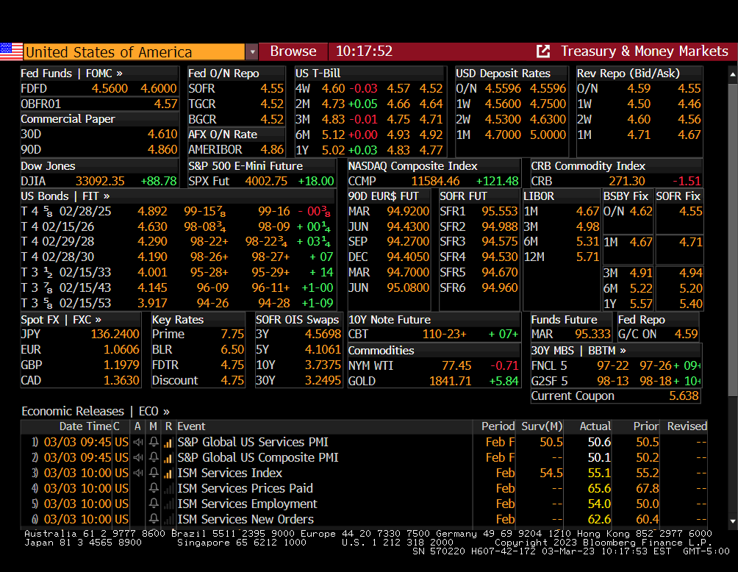Select the T 4 02/15/26 bond row

tap(177, 227)
